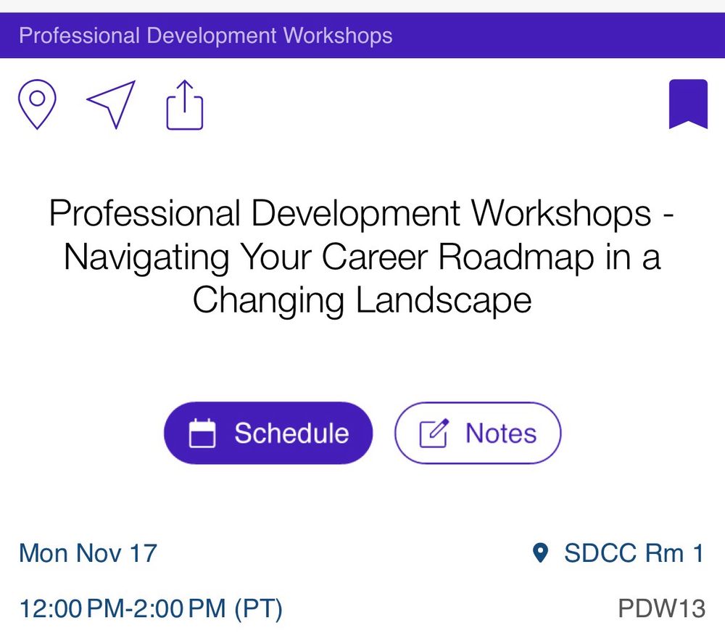Click the share upload-arrow icon in the toolbar
This screenshot has height=638, width=725.
[x=185, y=104]
